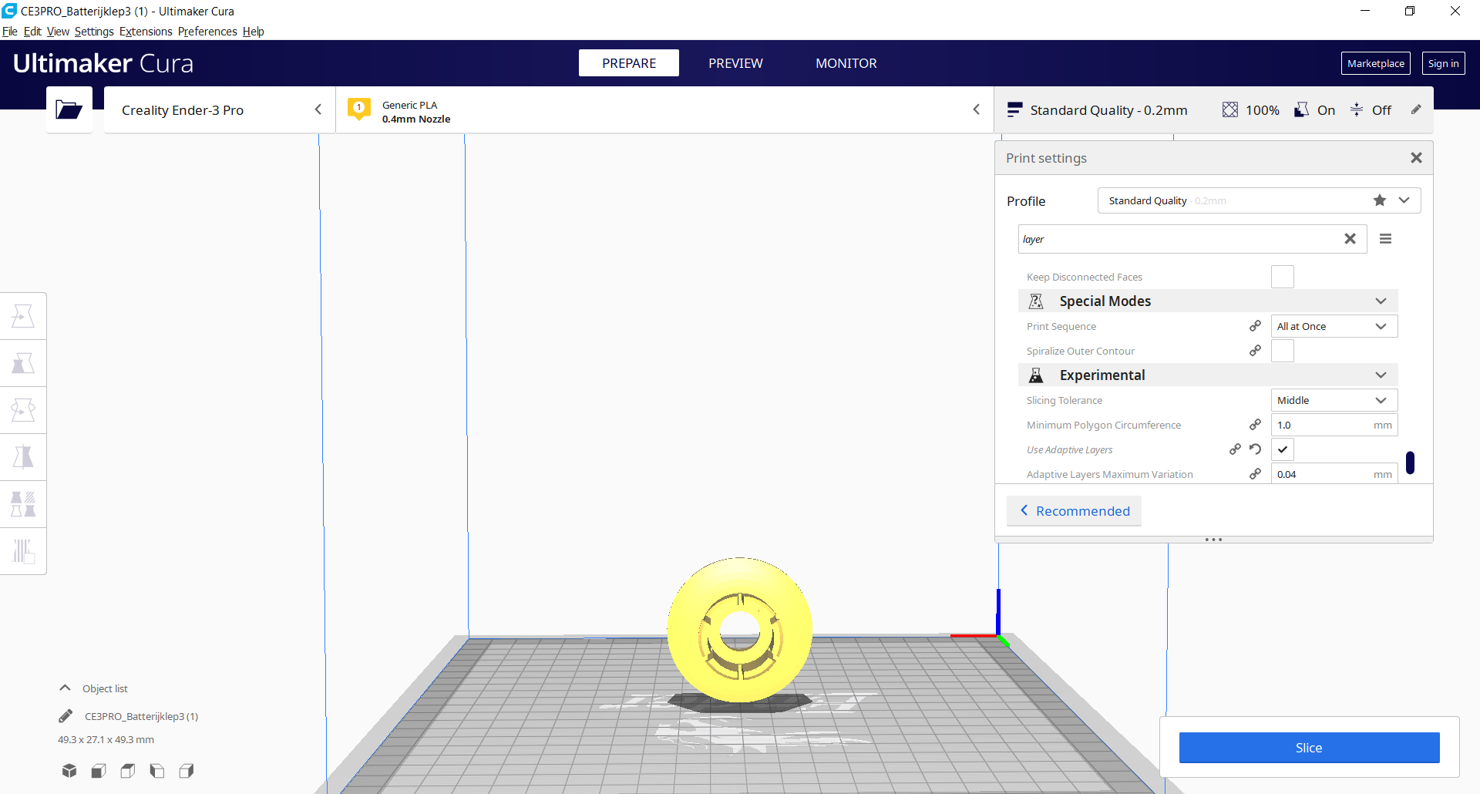Open Print Sequence dropdown
Viewport: 1480px width, 794px height.
[x=1334, y=326]
